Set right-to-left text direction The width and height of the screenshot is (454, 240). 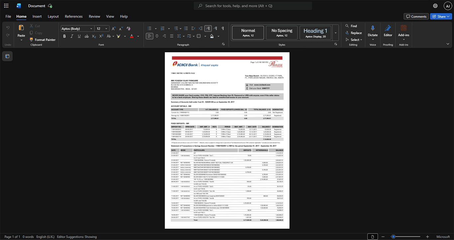click(215, 28)
